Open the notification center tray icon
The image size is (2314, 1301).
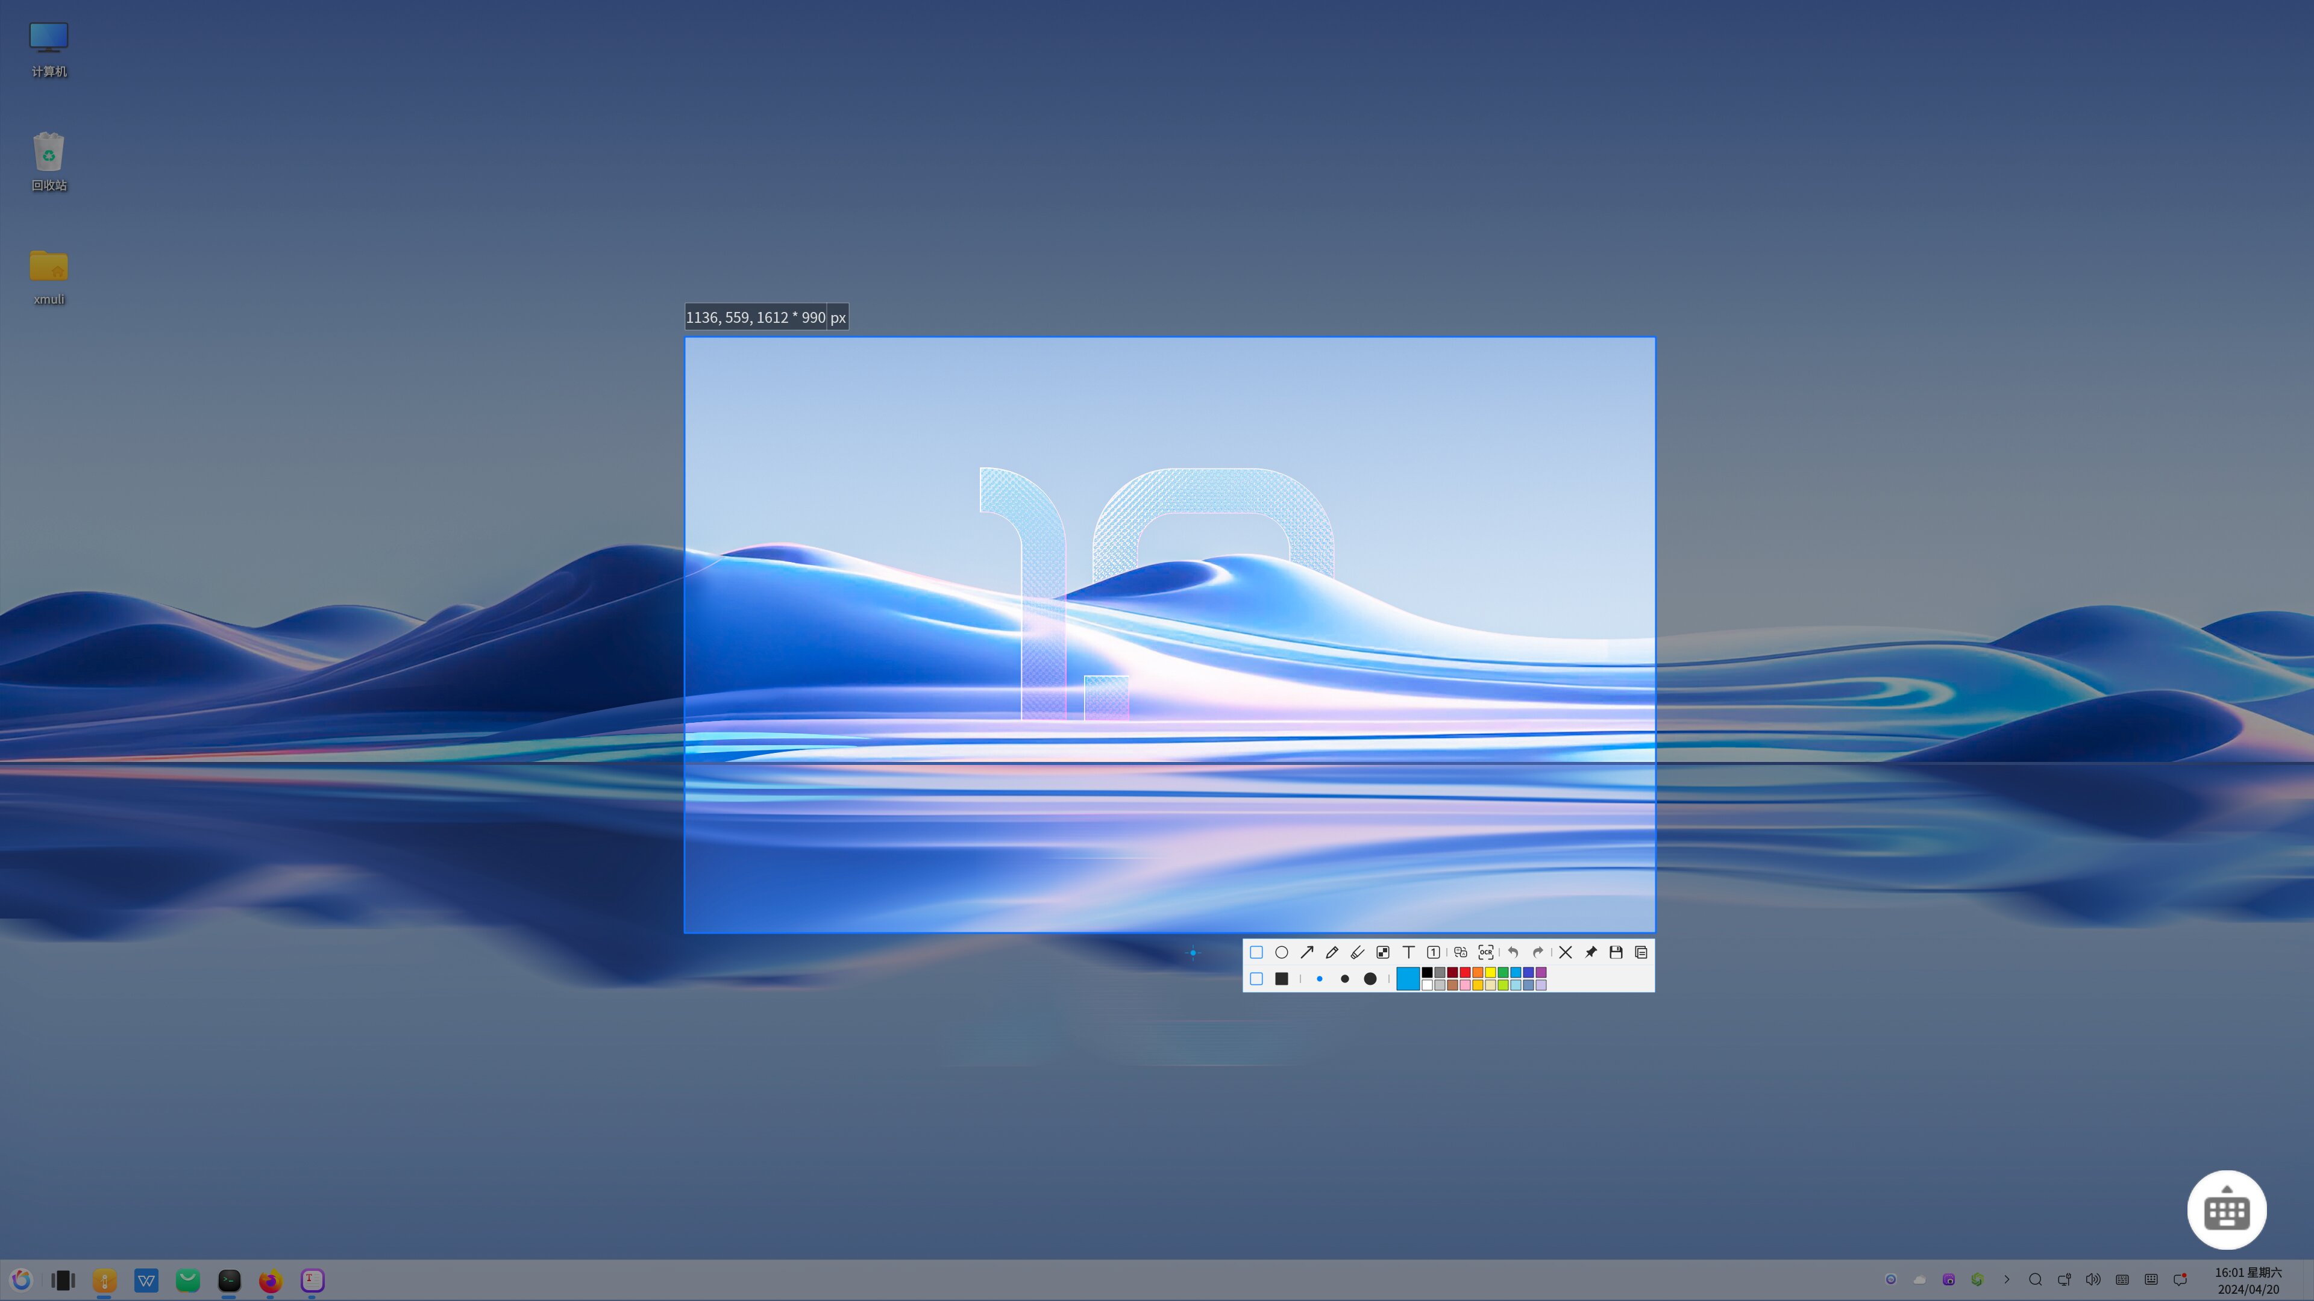2180,1281
